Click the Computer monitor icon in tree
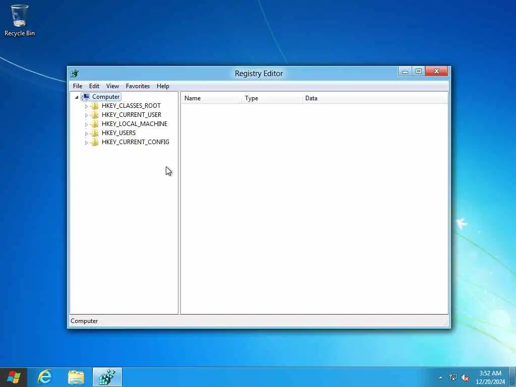 point(86,97)
